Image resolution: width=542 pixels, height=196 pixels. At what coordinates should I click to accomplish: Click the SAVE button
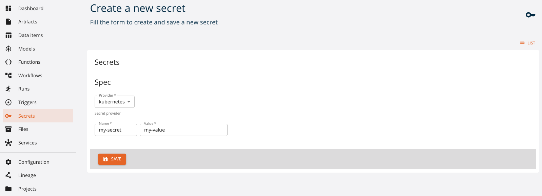[112, 159]
